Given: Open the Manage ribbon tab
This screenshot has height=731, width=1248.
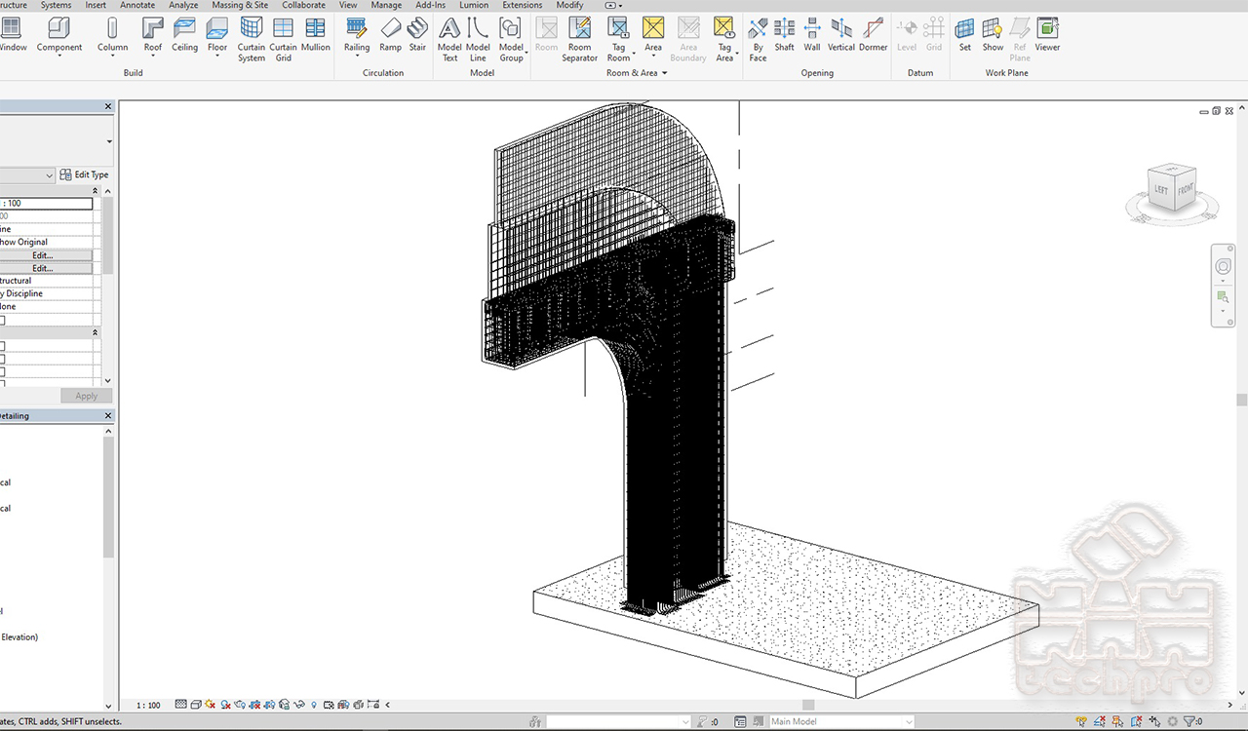Looking at the screenshot, I should 386,5.
